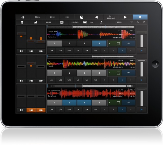Go to next deck page arrow
Image resolution: width=163 pixels, height=145 pixels.
tap(125, 17)
